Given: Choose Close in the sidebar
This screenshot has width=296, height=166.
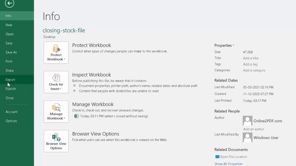Looking at the screenshot, I should 17,98.
